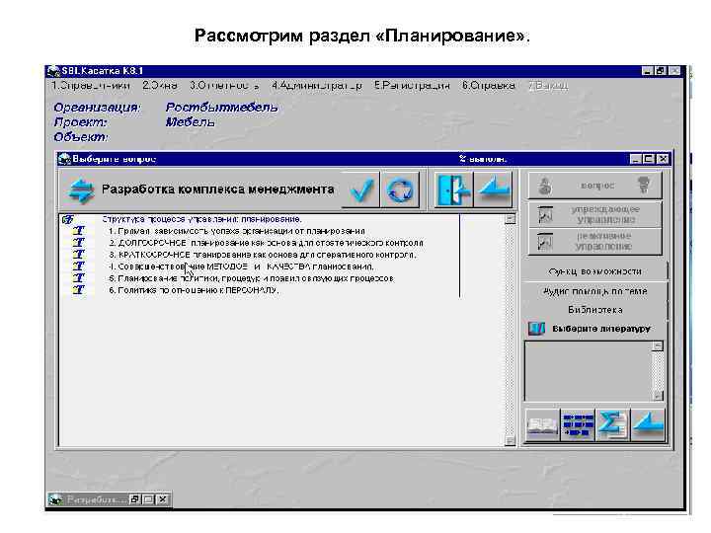
Task: Click the organization name 'Ростбытмебель'
Action: [x=221, y=108]
